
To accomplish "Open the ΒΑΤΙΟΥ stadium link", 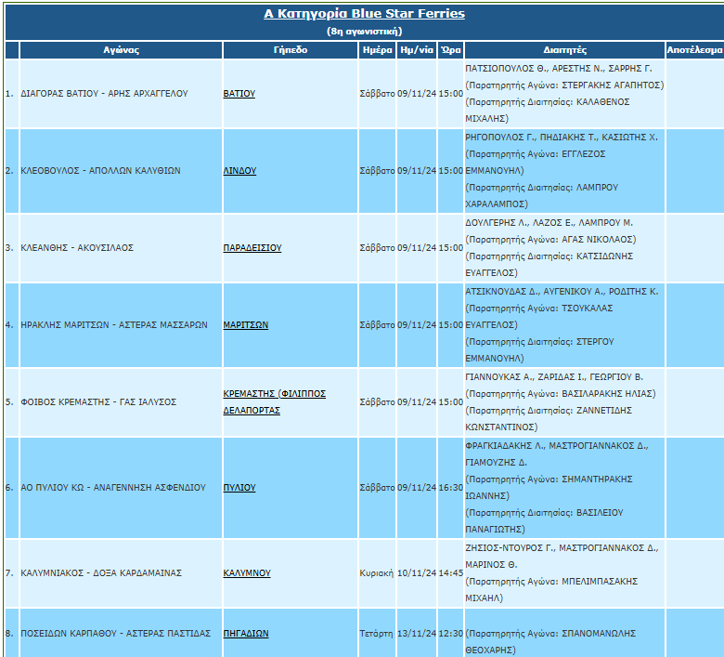I will (239, 94).
